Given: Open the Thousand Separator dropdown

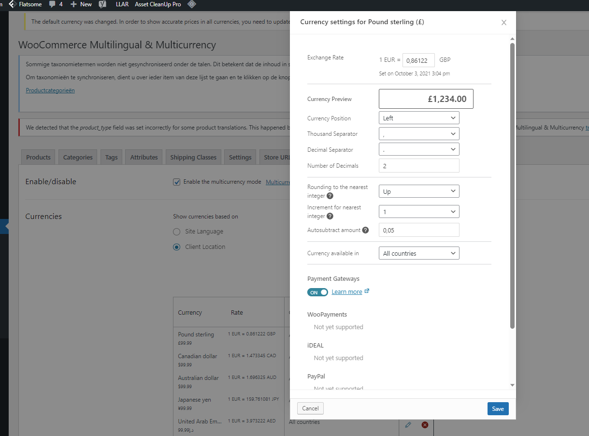Looking at the screenshot, I should click(419, 134).
